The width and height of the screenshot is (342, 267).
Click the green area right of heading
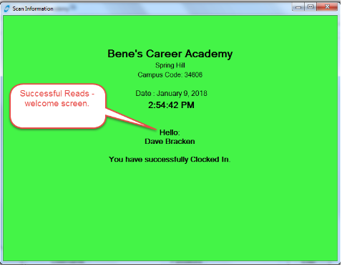pos(285,54)
